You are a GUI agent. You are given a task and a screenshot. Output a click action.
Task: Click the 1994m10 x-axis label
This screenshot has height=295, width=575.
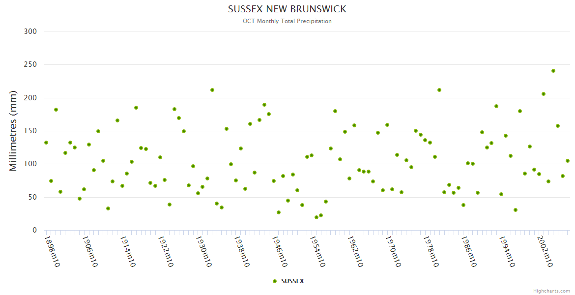coord(506,252)
